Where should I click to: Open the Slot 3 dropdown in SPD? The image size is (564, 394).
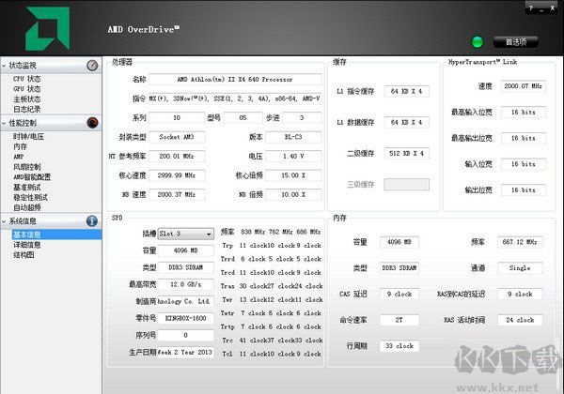pos(185,234)
